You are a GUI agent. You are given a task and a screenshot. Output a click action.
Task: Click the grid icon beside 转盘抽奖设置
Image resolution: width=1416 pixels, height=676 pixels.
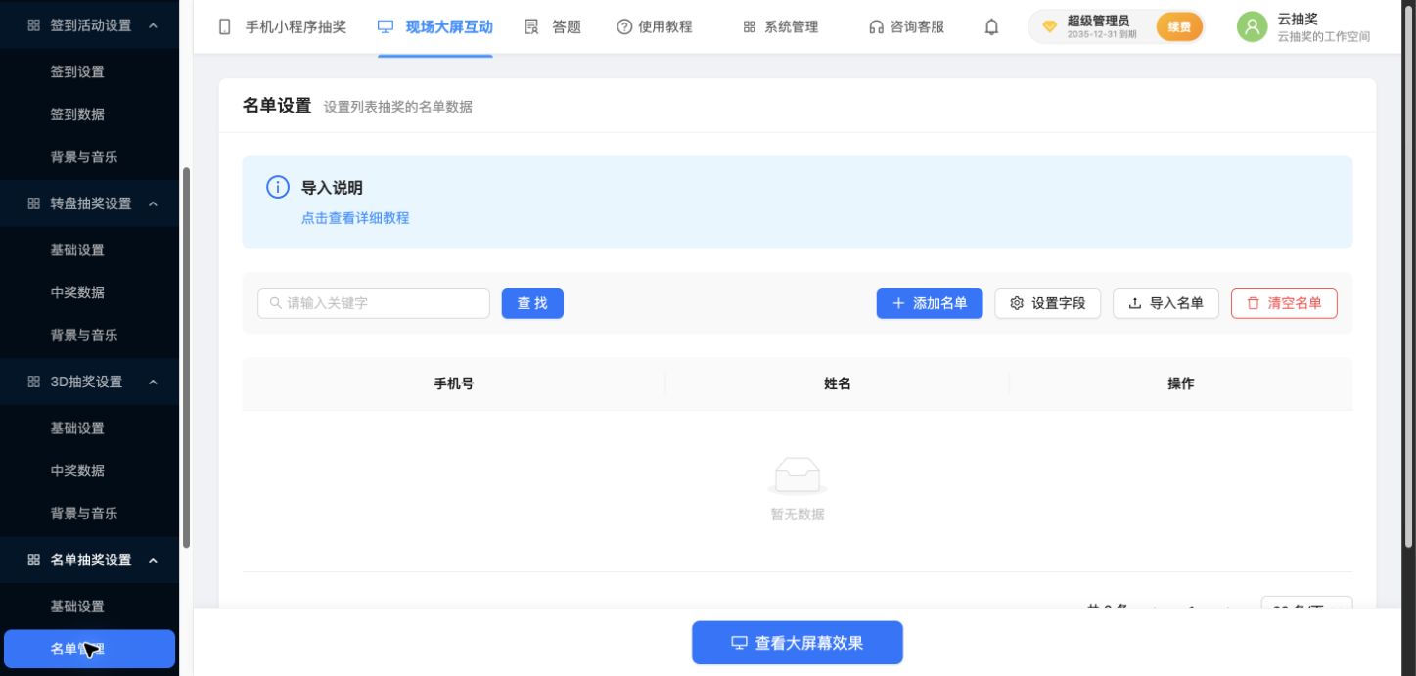33,203
